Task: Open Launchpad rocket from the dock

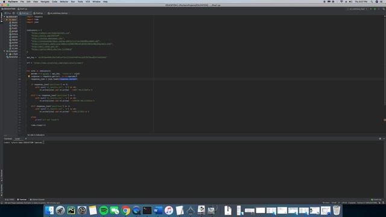Action: coord(60,210)
